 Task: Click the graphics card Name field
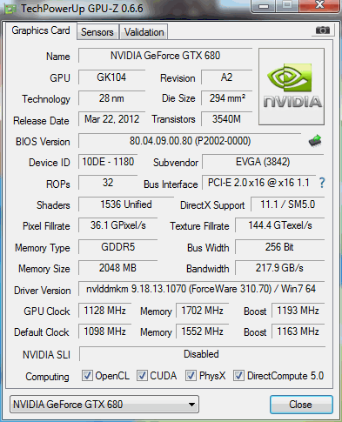[165, 56]
